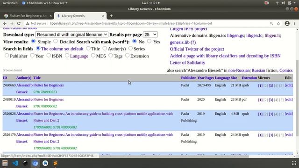
Task: Open the Download type dropdown
Action: 71,35
